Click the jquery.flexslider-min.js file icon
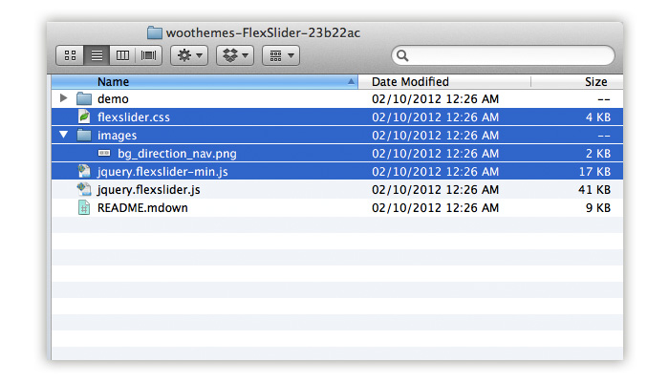Viewport: 669px width, 382px height. click(x=84, y=171)
